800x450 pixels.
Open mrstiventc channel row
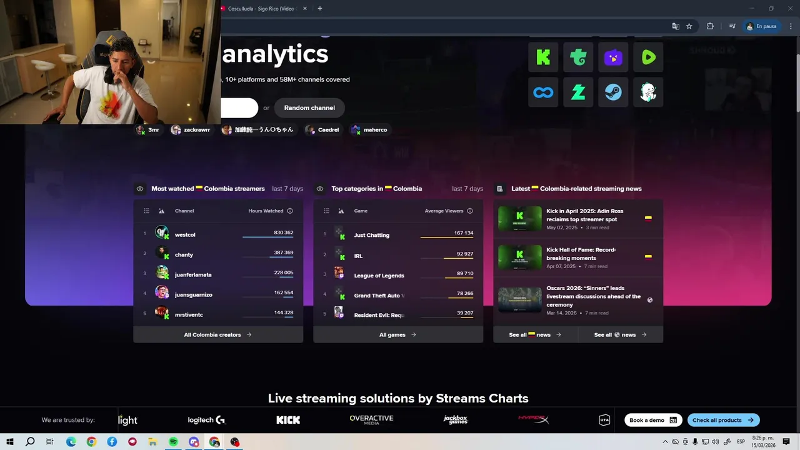click(x=218, y=314)
